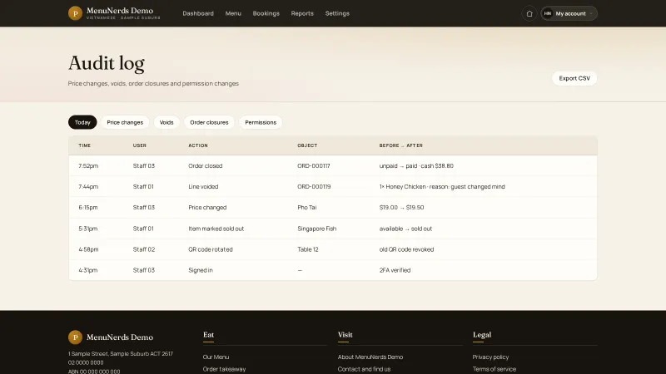Open Settings from the top navigation
The height and width of the screenshot is (374, 666).
click(x=337, y=13)
